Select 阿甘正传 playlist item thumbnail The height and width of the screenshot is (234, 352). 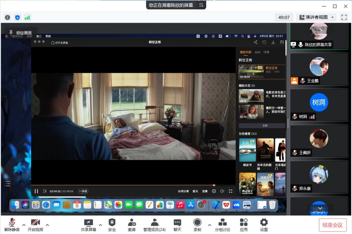(251, 72)
